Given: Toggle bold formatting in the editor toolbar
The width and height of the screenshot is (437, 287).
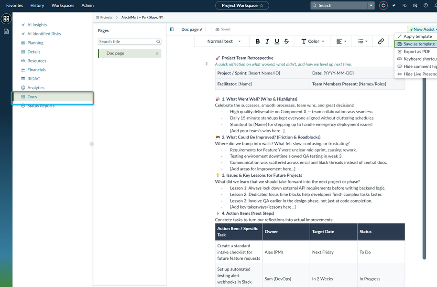Looking at the screenshot, I should pyautogui.click(x=258, y=42).
